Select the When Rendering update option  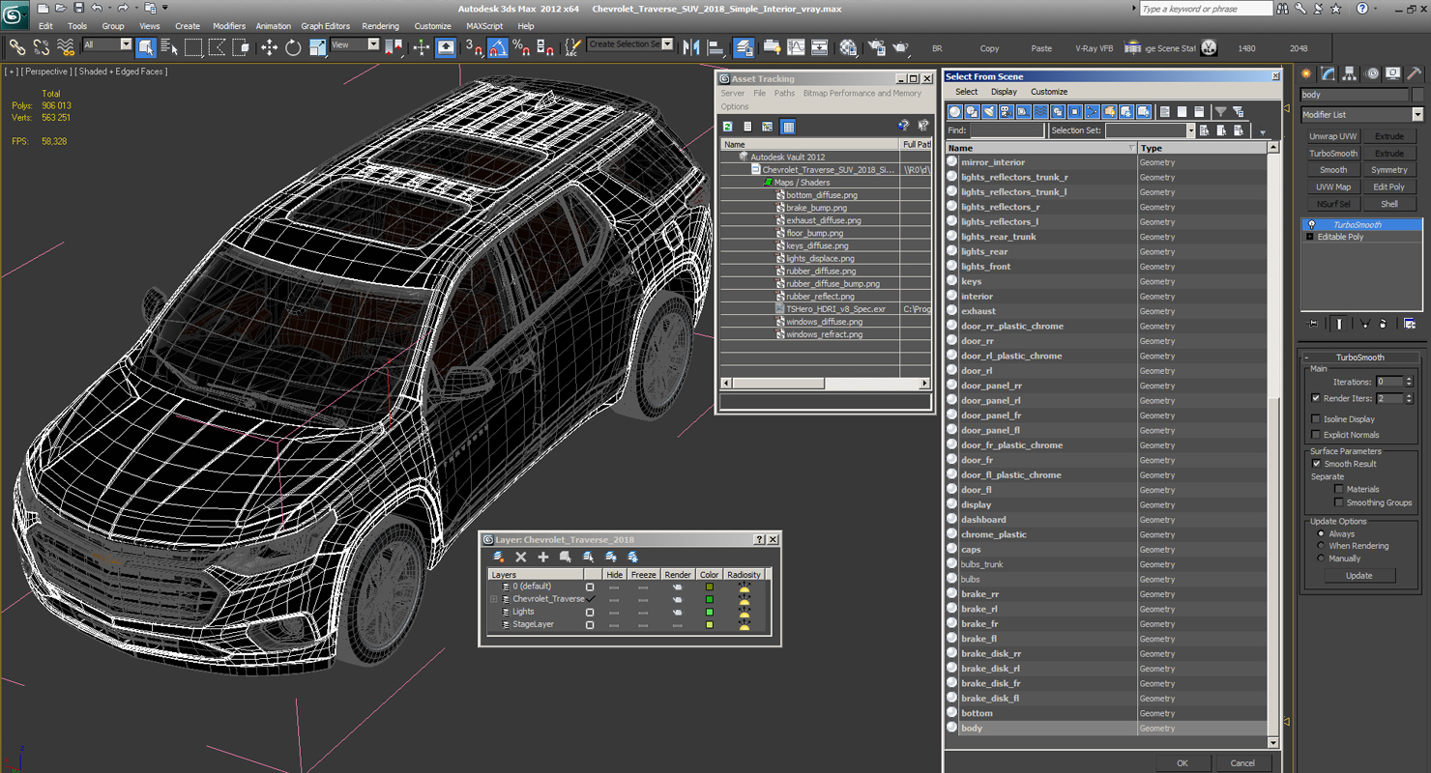pos(1321,546)
